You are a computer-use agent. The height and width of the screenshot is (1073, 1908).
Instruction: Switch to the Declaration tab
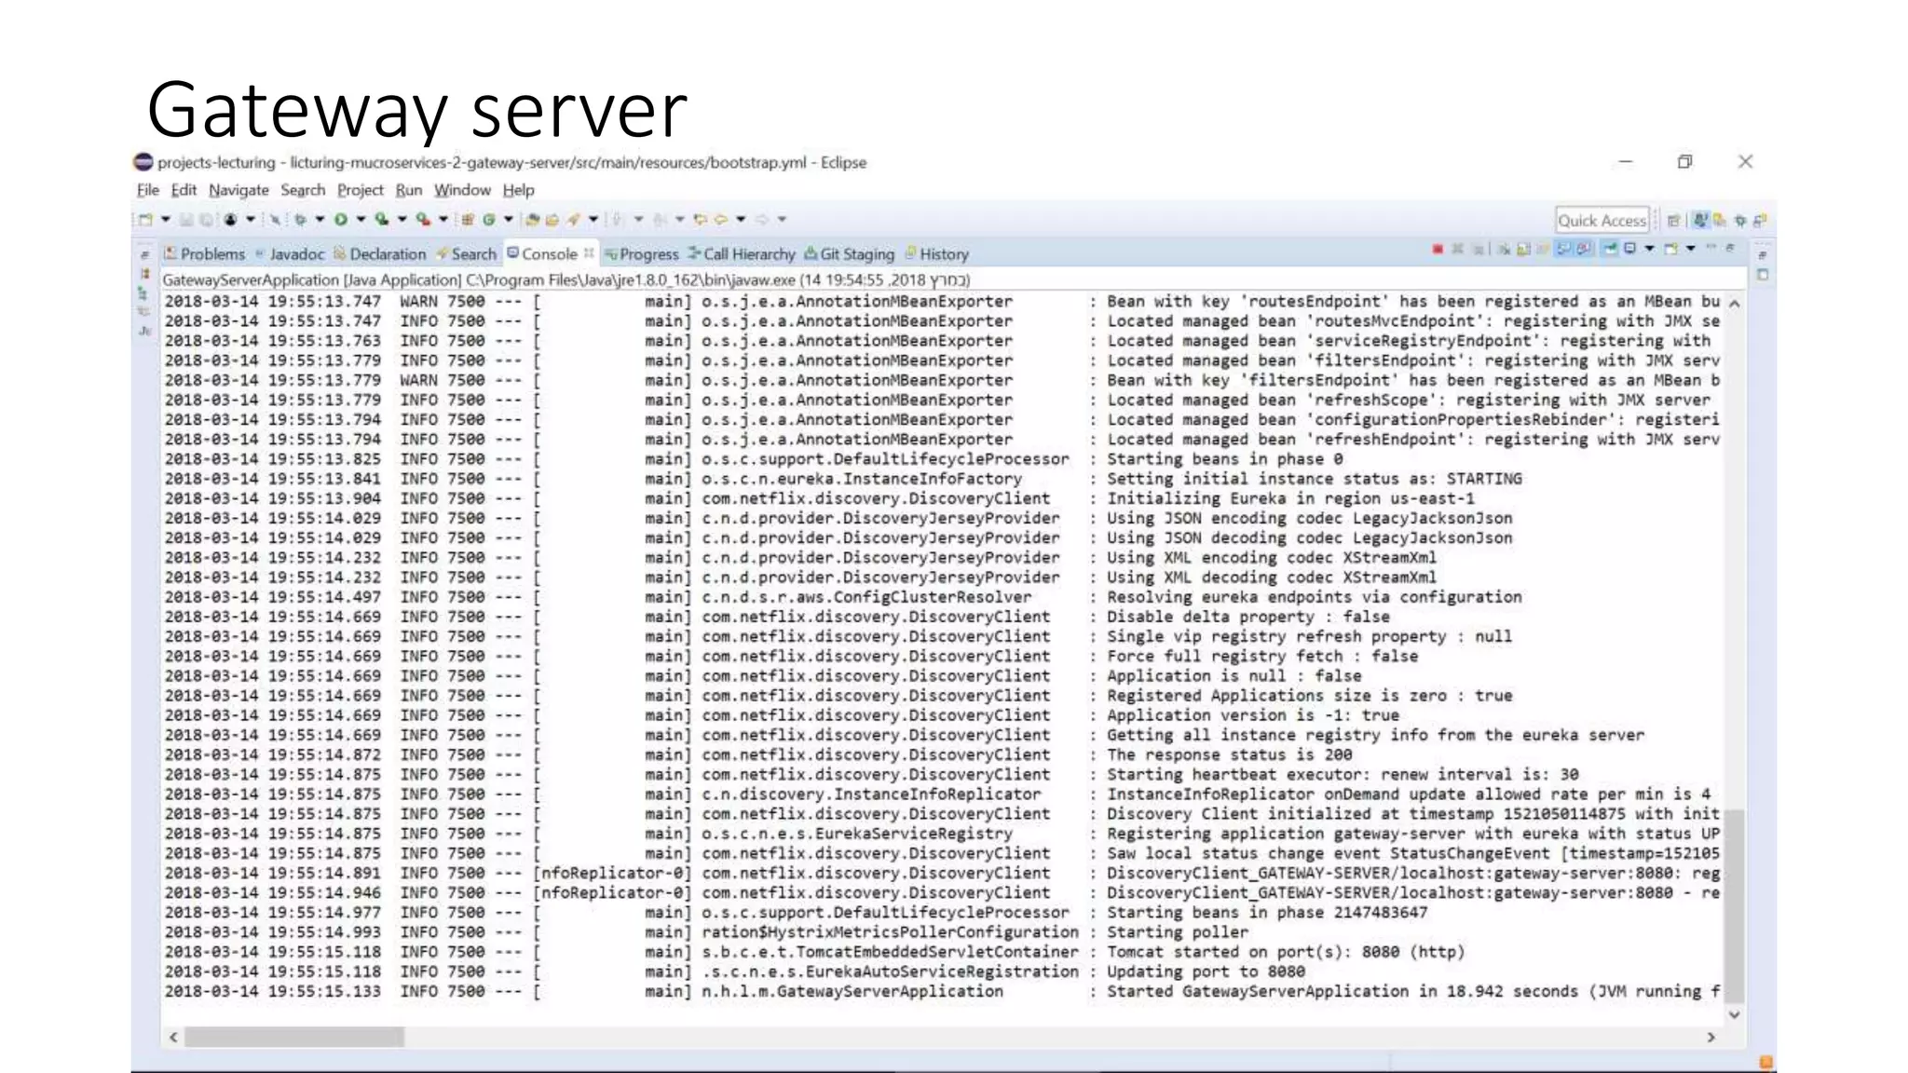point(379,254)
